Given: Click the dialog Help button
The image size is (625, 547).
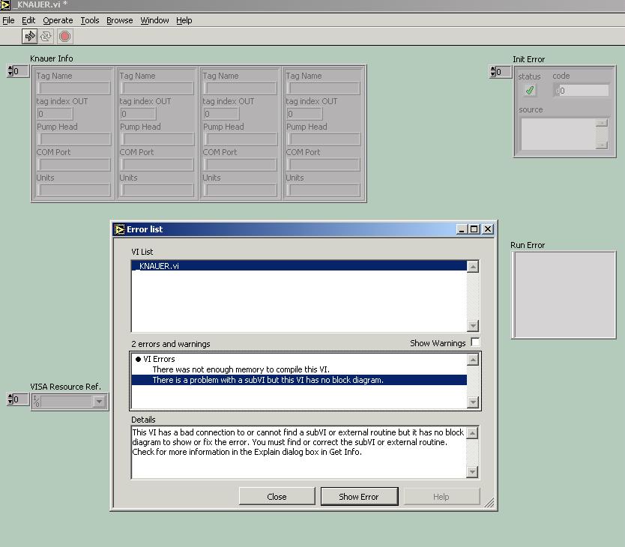Looking at the screenshot, I should 441,496.
